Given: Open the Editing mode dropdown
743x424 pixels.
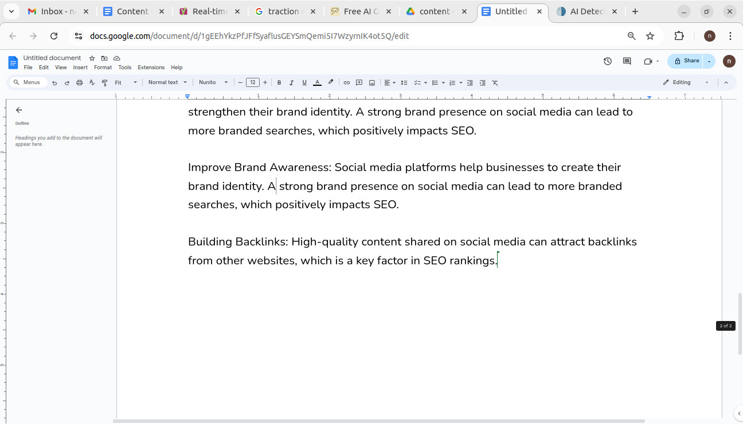Looking at the screenshot, I should point(686,82).
